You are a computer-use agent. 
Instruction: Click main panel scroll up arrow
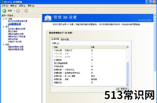coord(155,15)
